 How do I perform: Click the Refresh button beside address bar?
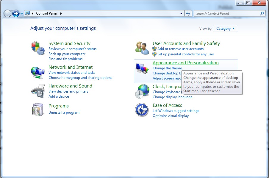click(188, 13)
